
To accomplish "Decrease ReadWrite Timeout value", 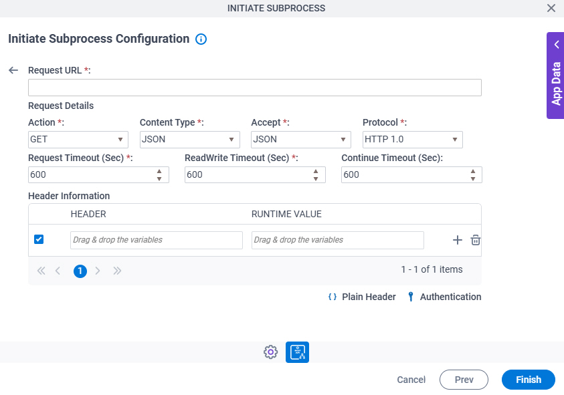I will (316, 178).
